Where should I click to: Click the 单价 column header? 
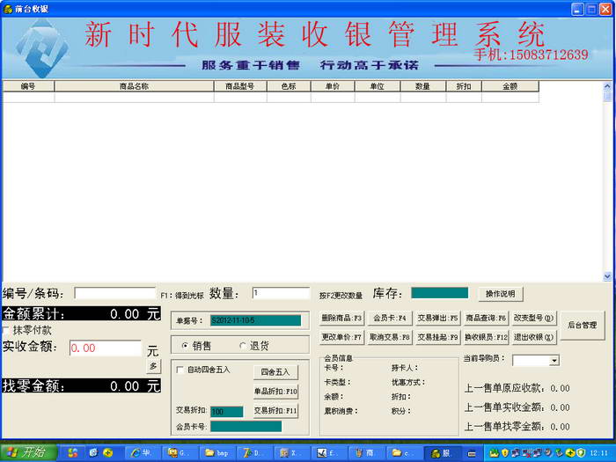[333, 86]
